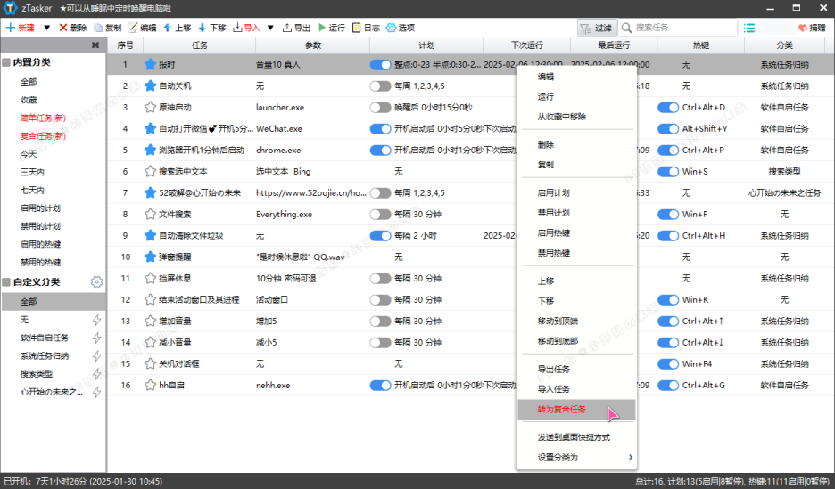The image size is (835, 489).
Task: Expand the 设置分类为 submenu
Action: [x=575, y=458]
